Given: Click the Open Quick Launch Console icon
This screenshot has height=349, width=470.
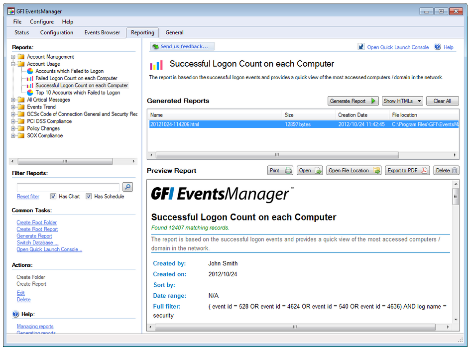Looking at the screenshot, I should click(x=361, y=47).
